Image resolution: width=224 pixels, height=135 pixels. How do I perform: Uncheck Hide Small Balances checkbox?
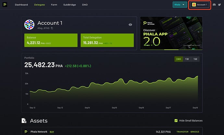pyautogui.click(x=176, y=121)
